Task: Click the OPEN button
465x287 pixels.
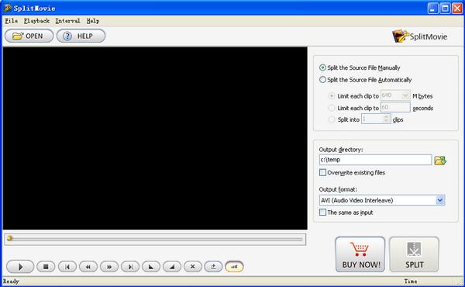Action: click(29, 36)
